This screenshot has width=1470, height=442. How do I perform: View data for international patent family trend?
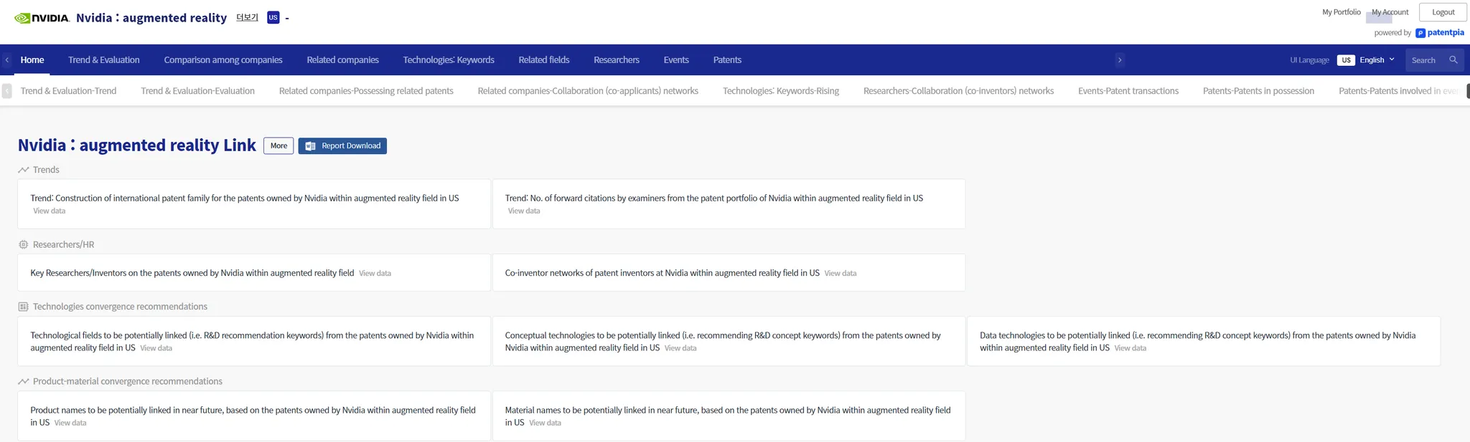point(50,211)
